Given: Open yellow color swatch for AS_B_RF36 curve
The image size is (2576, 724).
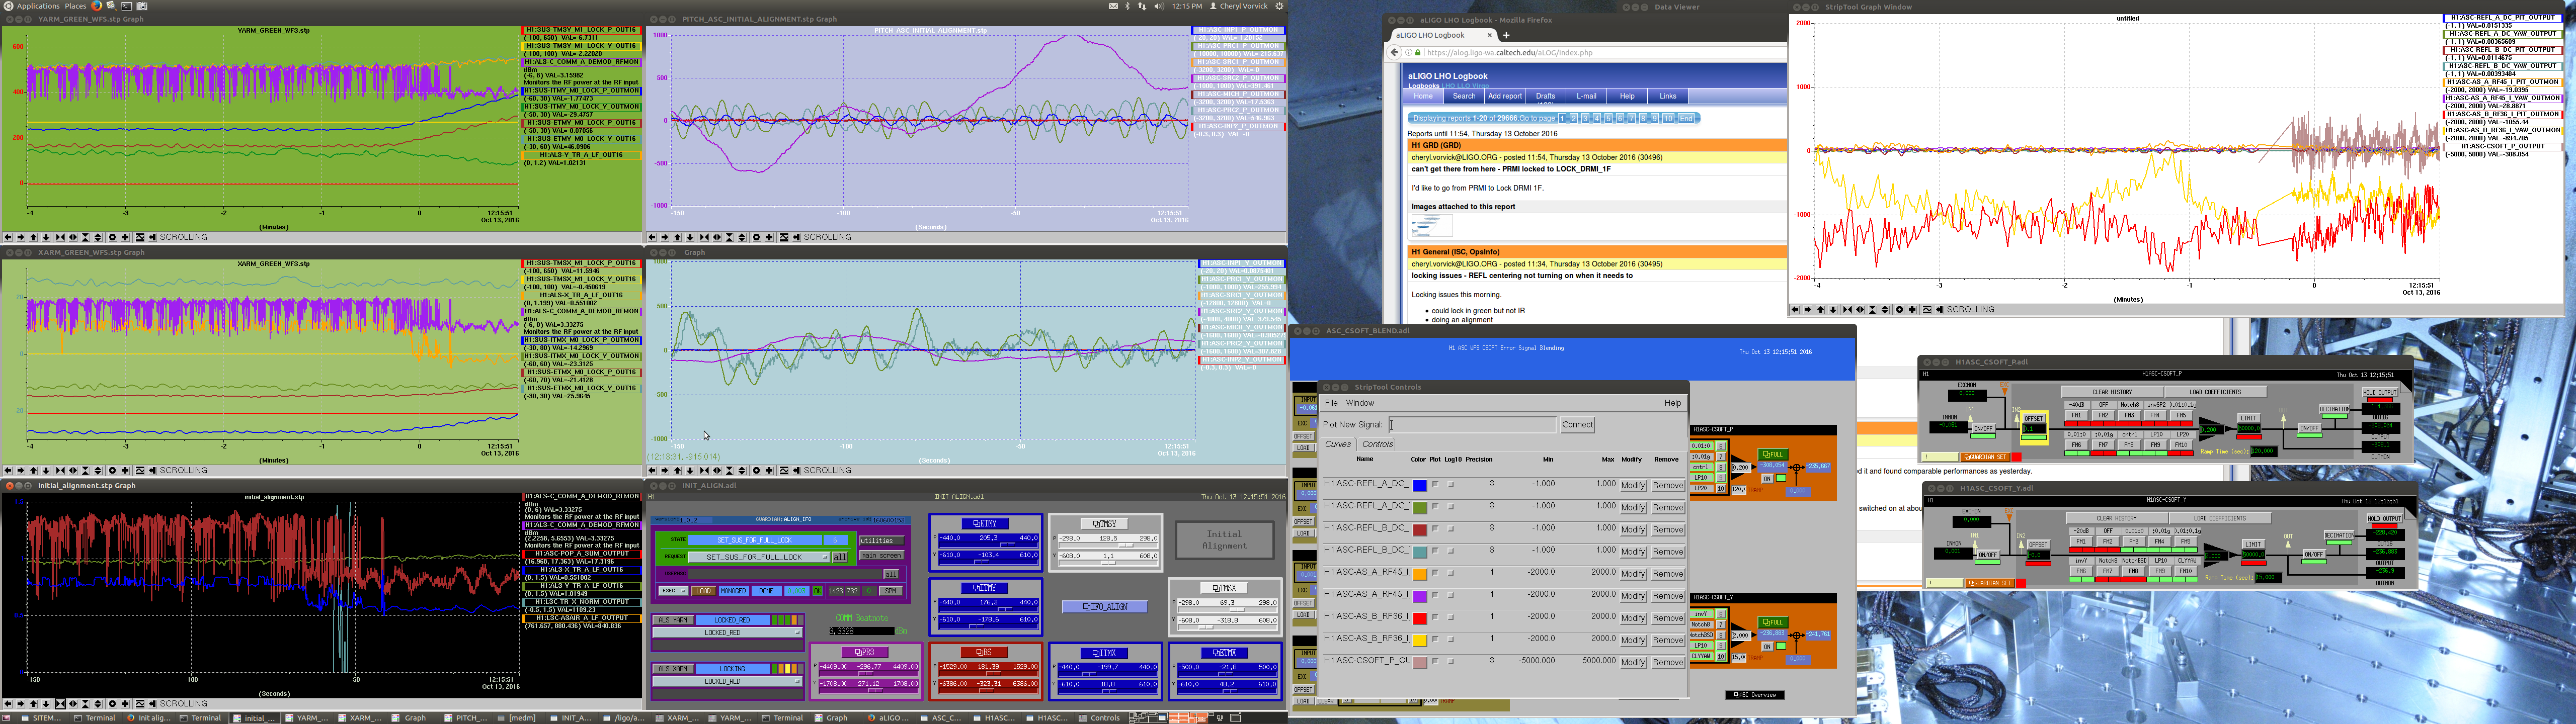Looking at the screenshot, I should [1420, 641].
